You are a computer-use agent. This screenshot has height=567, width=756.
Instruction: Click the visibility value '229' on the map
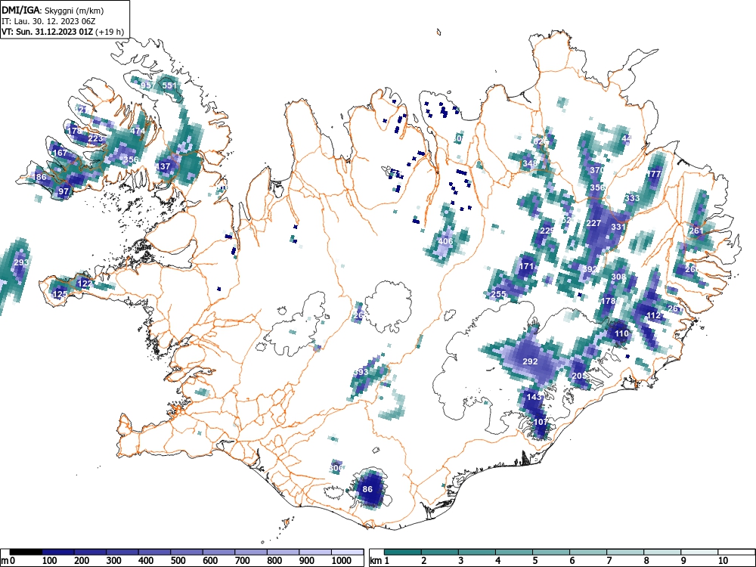click(547, 231)
